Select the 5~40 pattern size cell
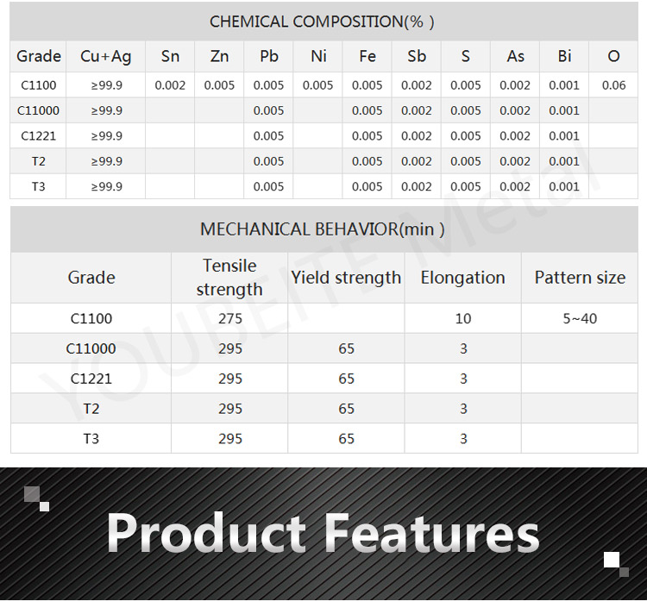The image size is (647, 614). coord(580,318)
